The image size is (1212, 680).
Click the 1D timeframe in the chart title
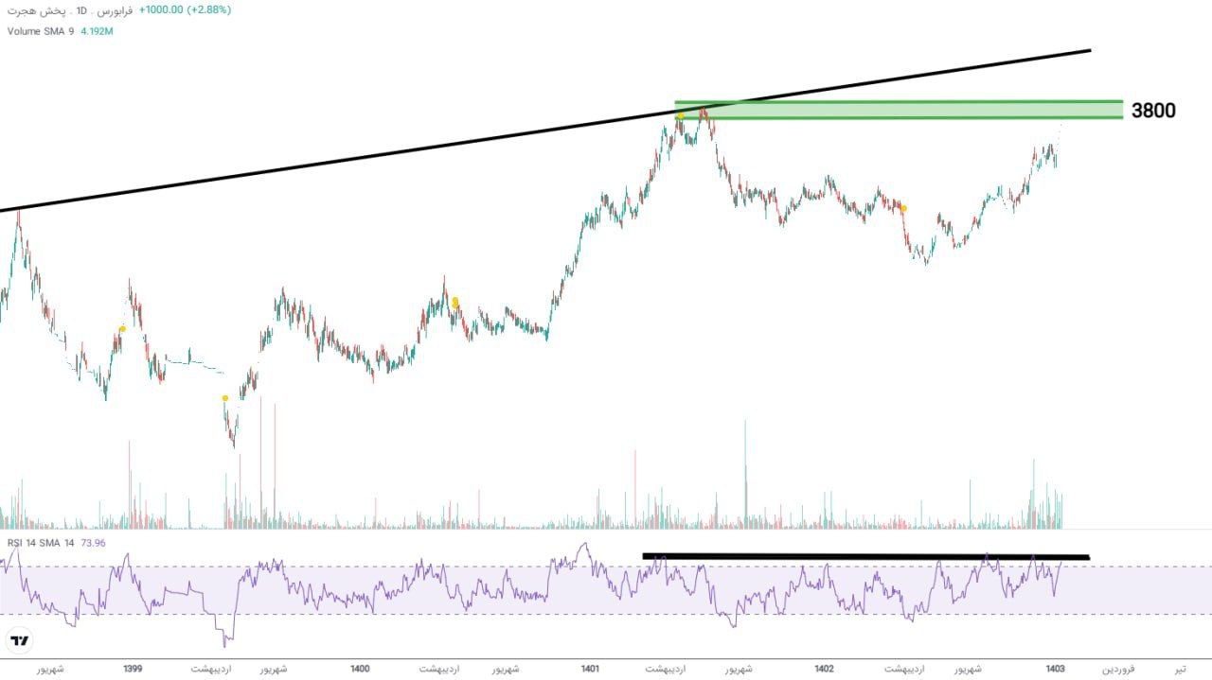pyautogui.click(x=82, y=9)
